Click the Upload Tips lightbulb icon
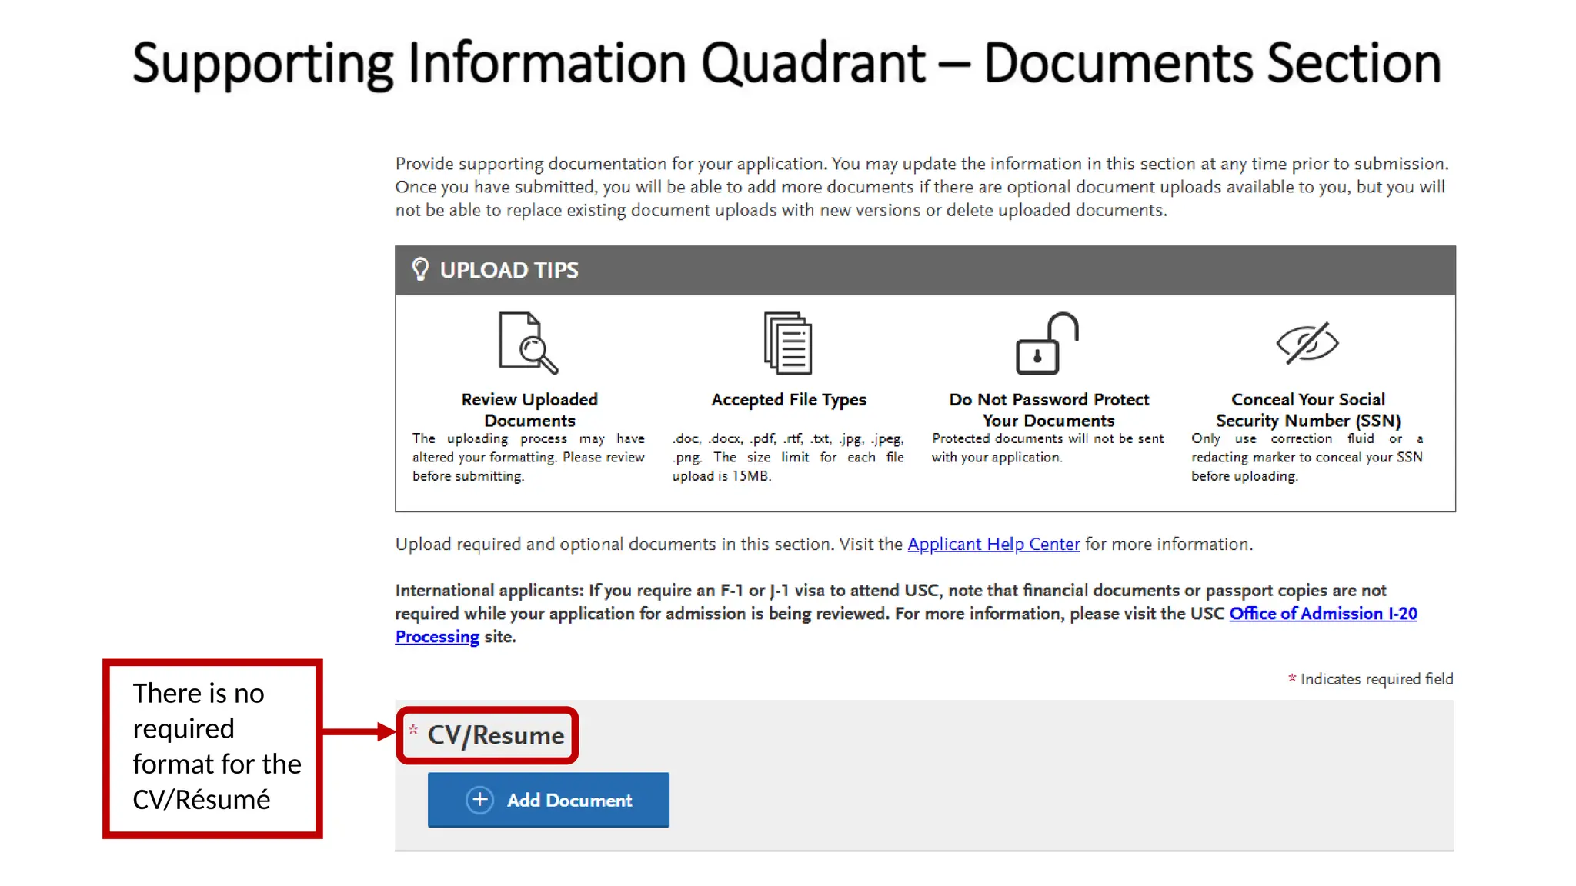Screen dimensions: 1576x886 click(x=420, y=269)
